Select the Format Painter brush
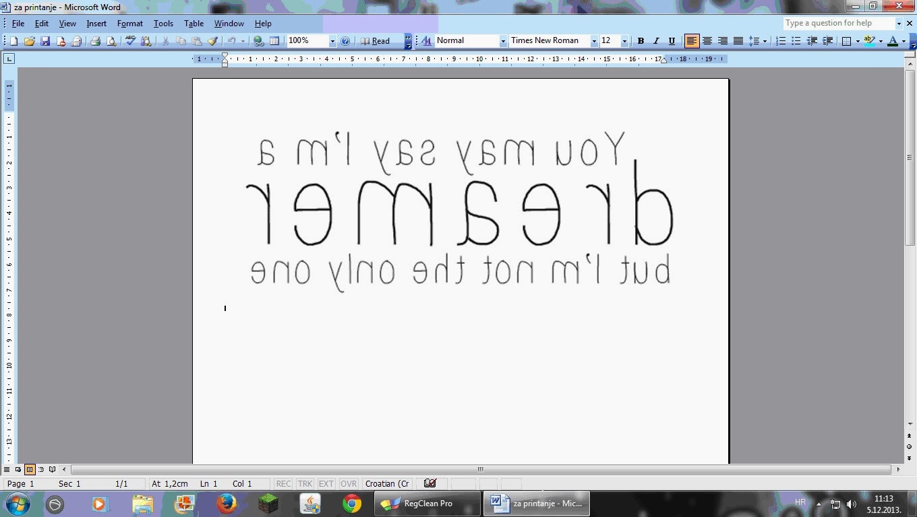 (x=212, y=41)
